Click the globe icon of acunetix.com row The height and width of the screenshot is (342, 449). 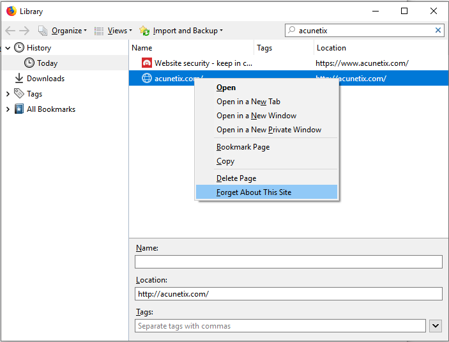pos(147,78)
